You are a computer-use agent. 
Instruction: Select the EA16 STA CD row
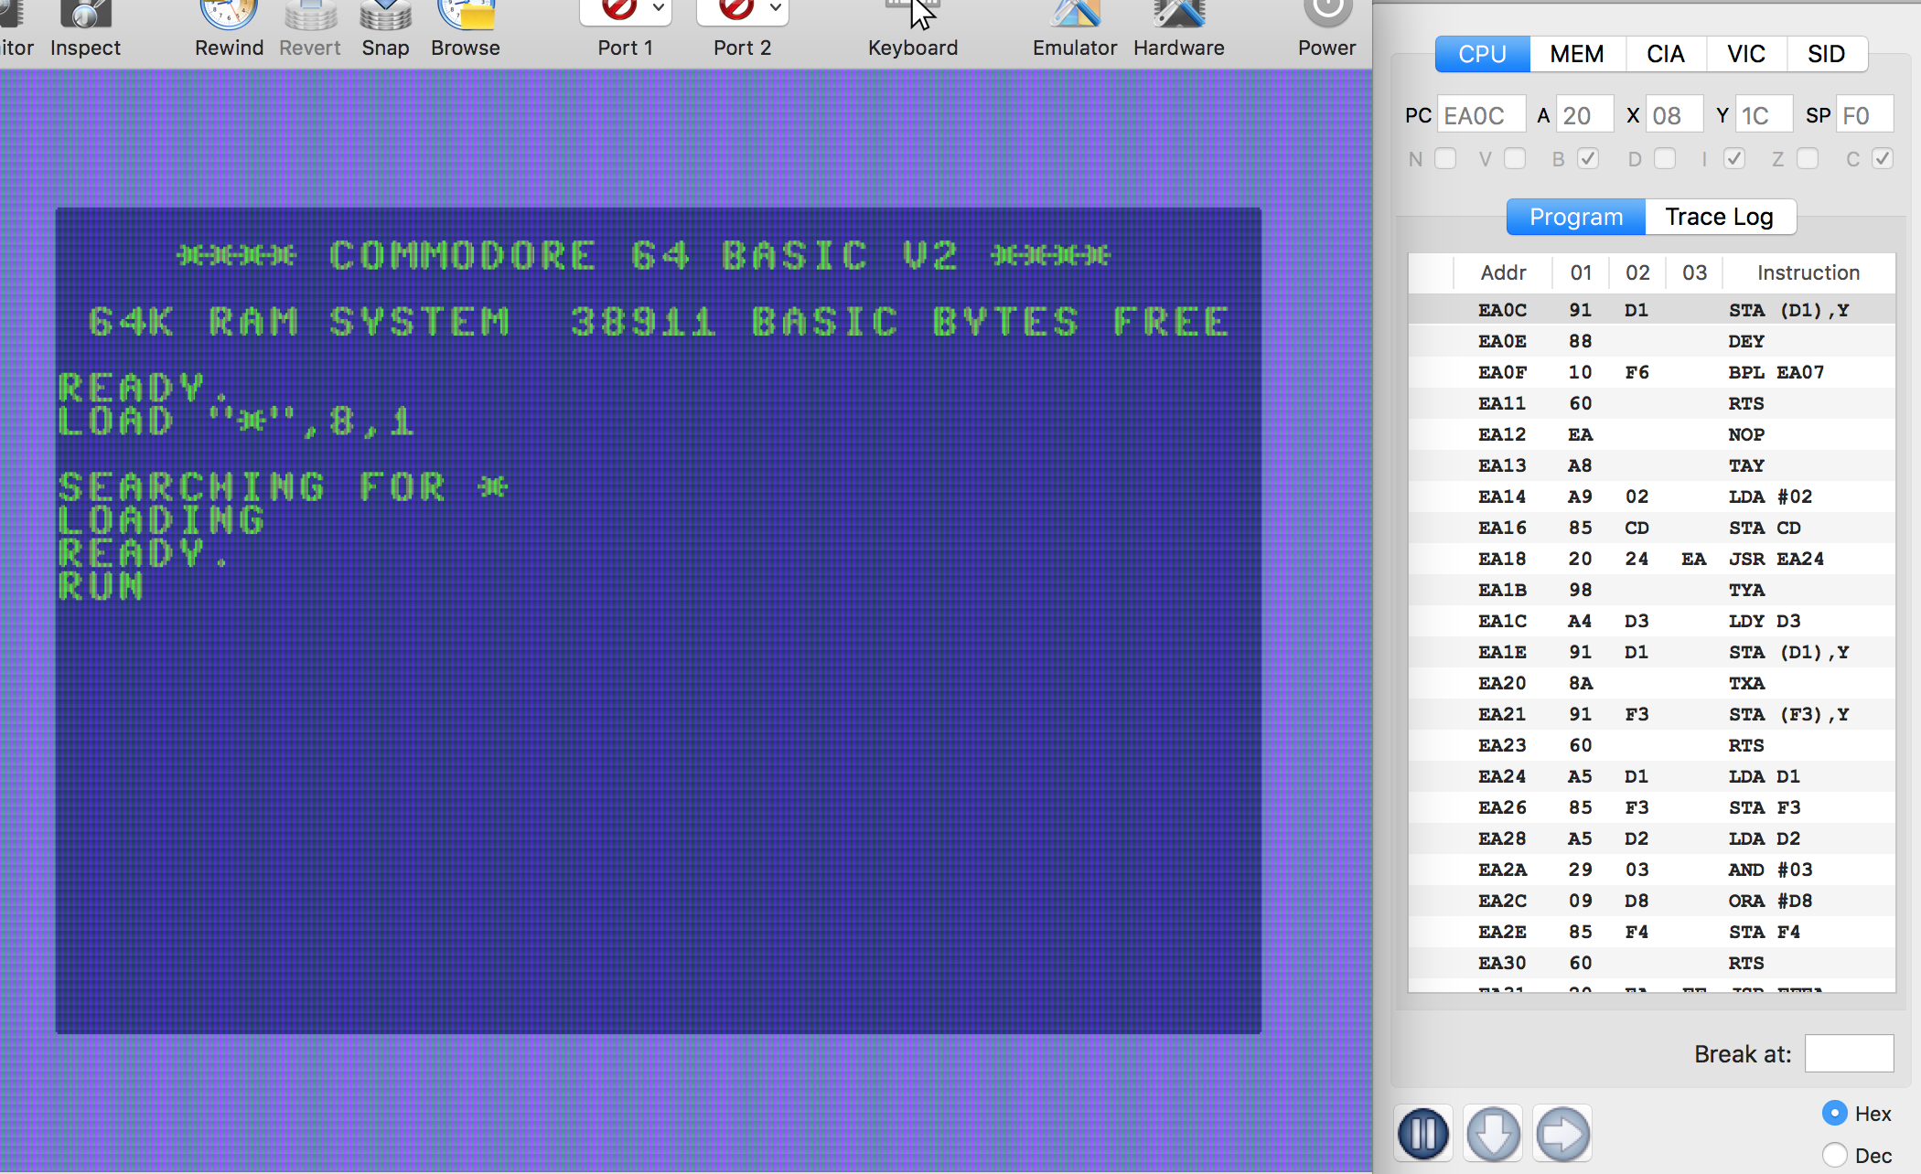(1651, 528)
